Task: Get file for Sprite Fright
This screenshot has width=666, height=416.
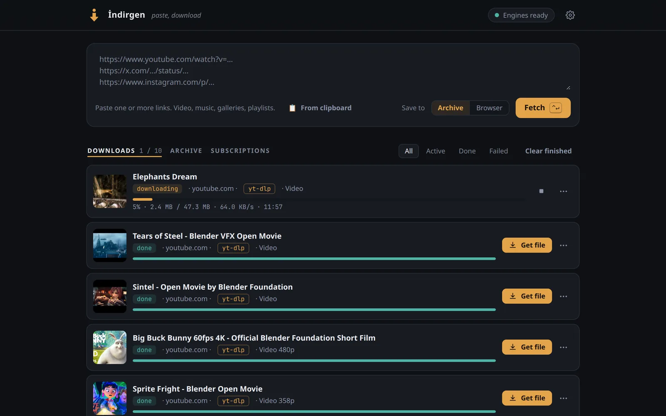Action: tap(527, 398)
